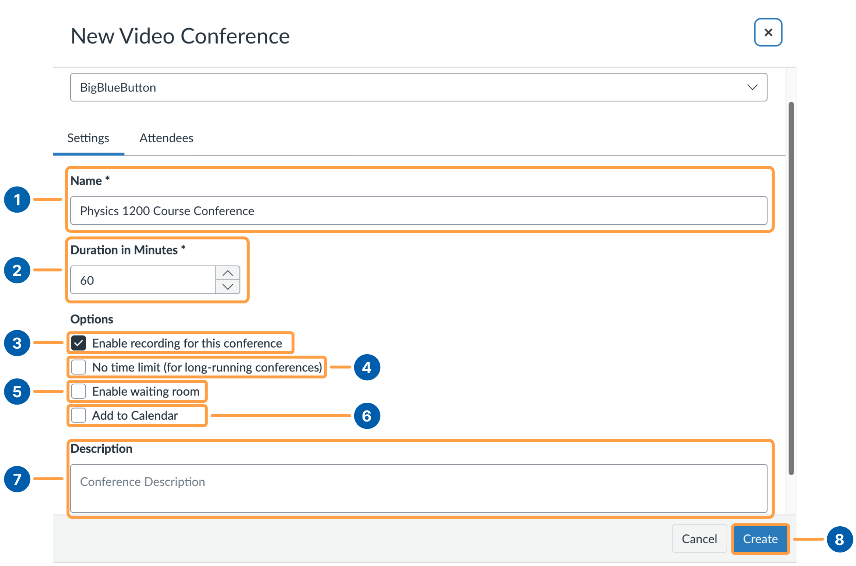
Task: Enable Add to Calendar option
Action: tap(78, 415)
